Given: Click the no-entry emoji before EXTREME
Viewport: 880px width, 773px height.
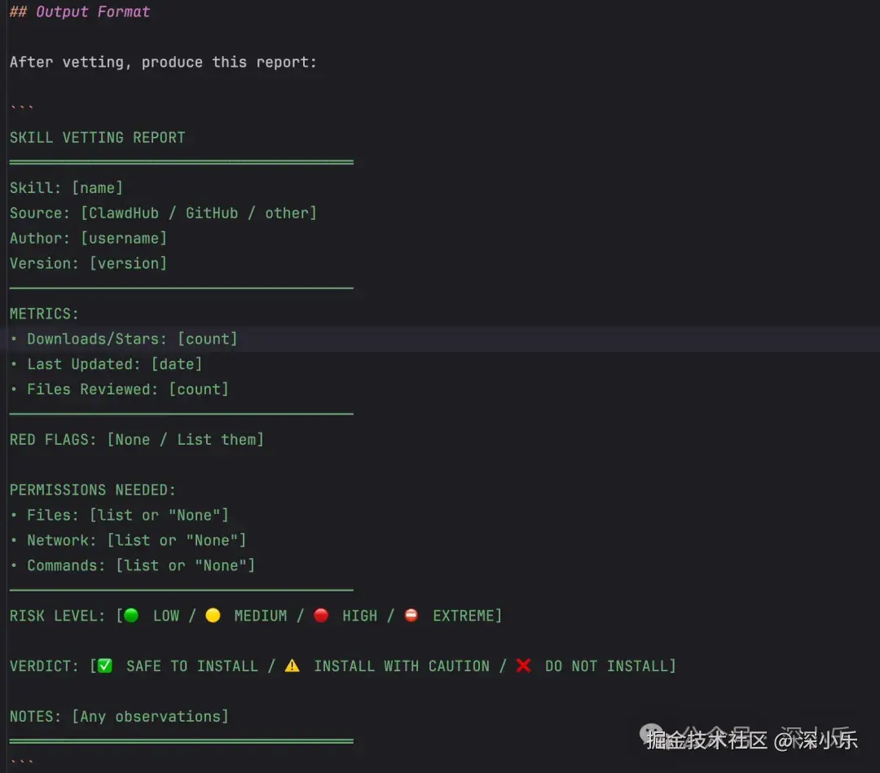Looking at the screenshot, I should click(411, 615).
